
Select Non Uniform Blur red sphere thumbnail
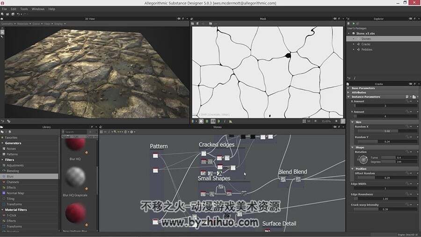click(75, 214)
